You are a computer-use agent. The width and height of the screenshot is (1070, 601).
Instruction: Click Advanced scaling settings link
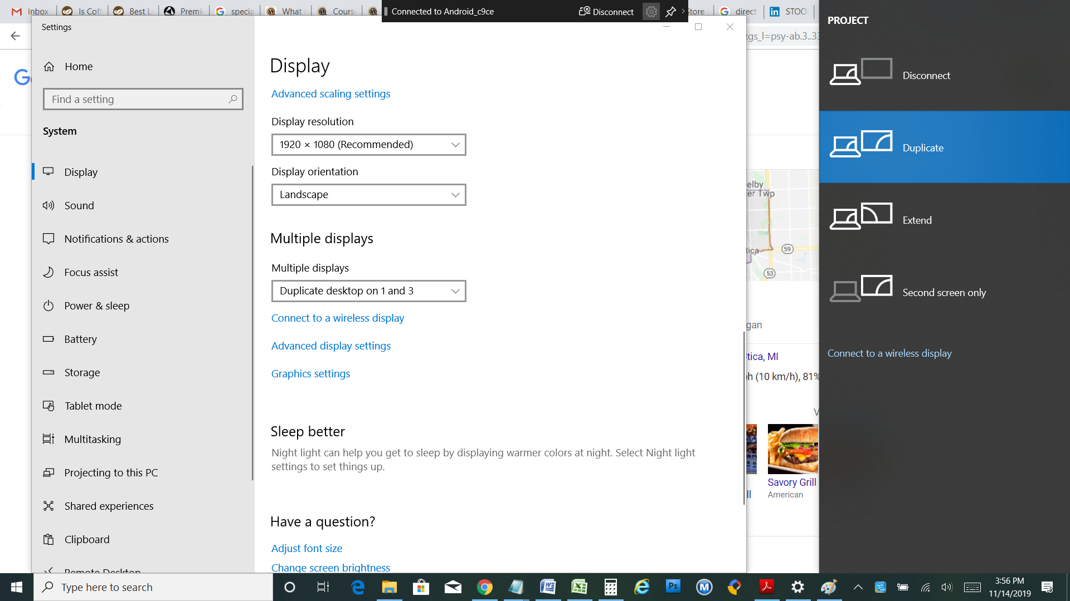(330, 94)
